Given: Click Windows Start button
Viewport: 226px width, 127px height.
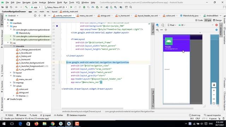Looking at the screenshot, I should pos(4,124).
